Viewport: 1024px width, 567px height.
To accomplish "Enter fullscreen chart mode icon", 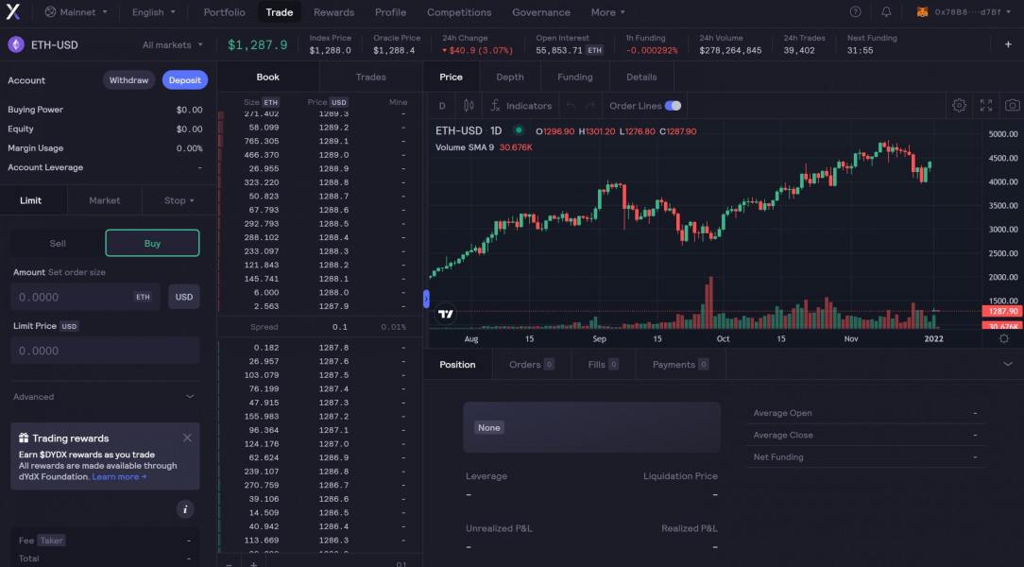I will [x=986, y=105].
